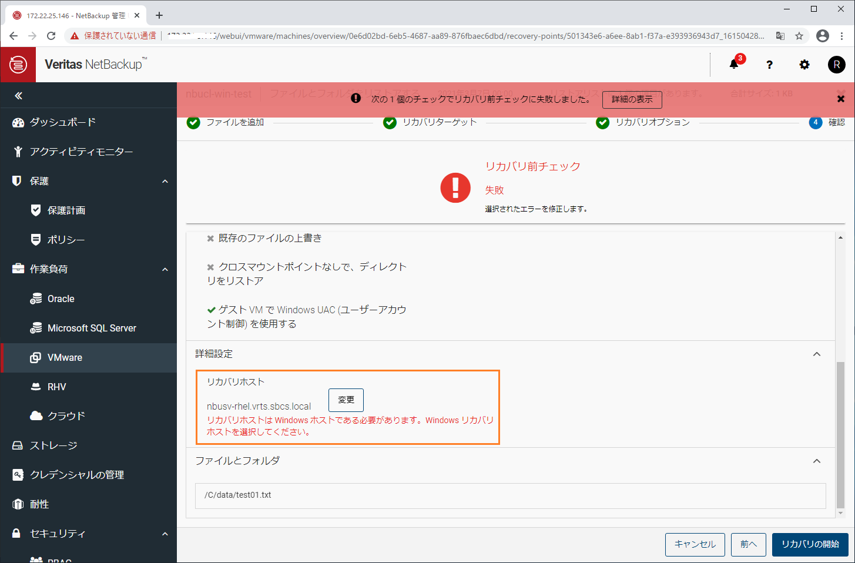Close the NetBackup browser tab
This screenshot has height=563, width=855.
[137, 15]
